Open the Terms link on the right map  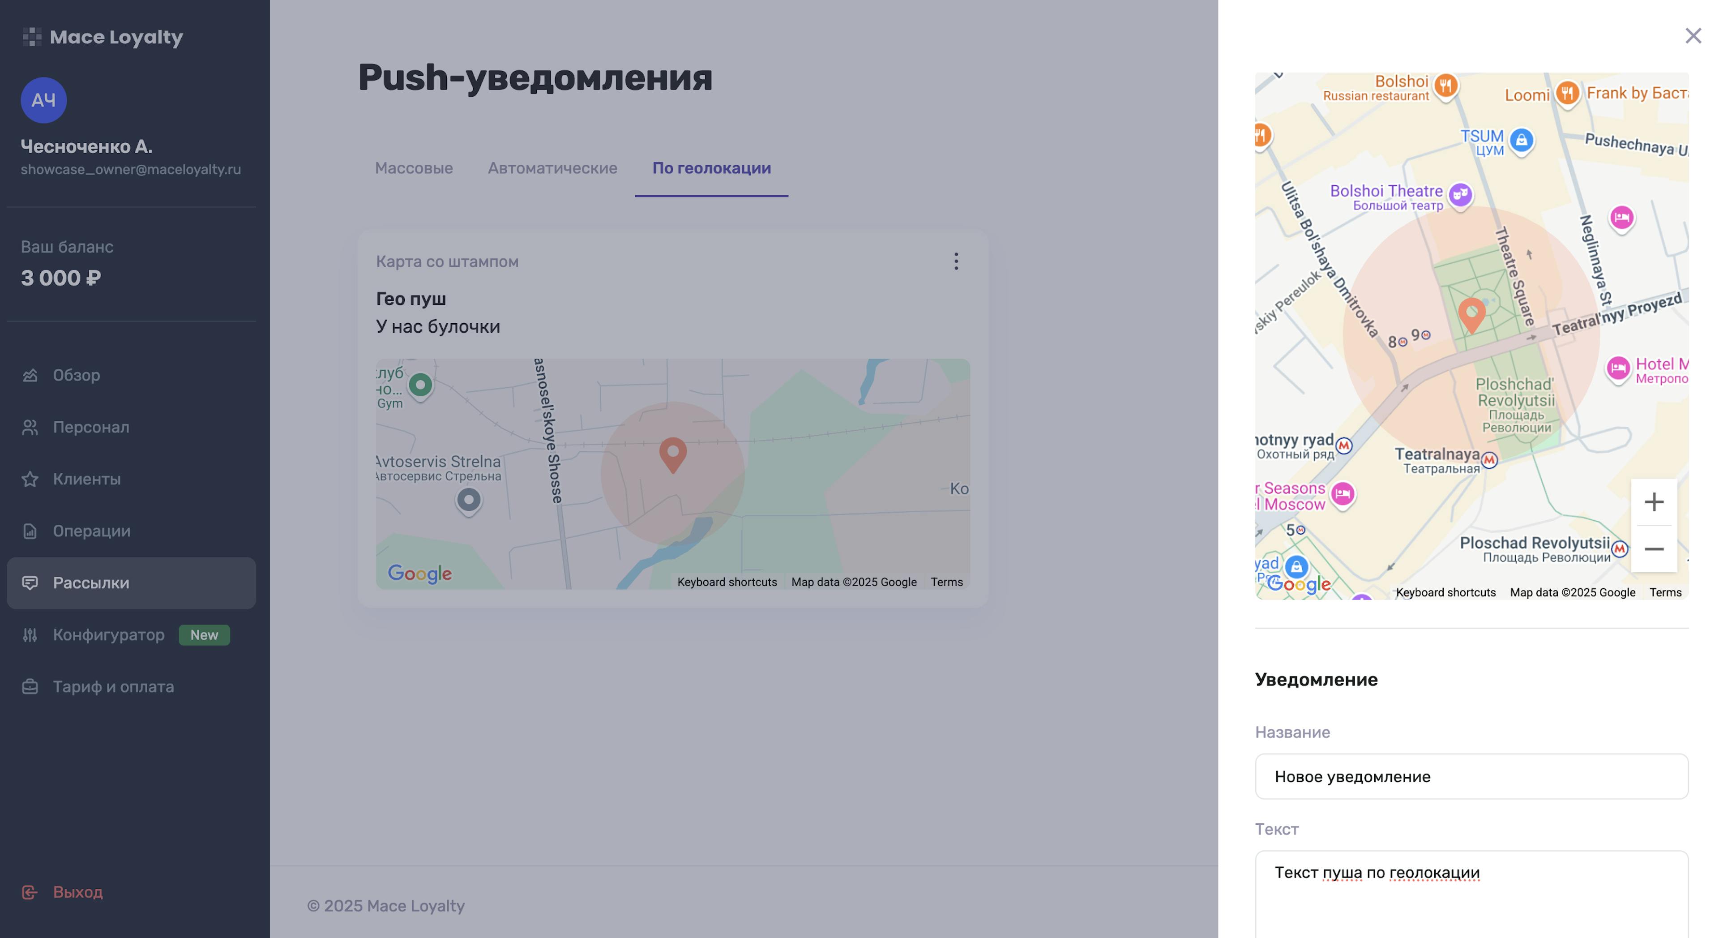click(1664, 592)
